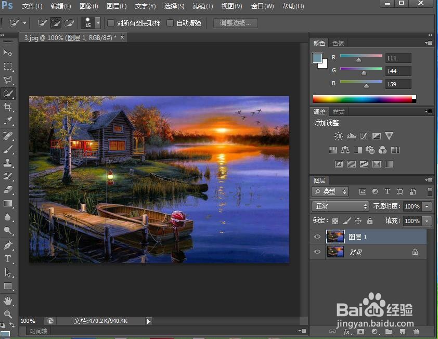Click foreground color swatch in color panel
This screenshot has height=339, width=438.
(x=317, y=58)
